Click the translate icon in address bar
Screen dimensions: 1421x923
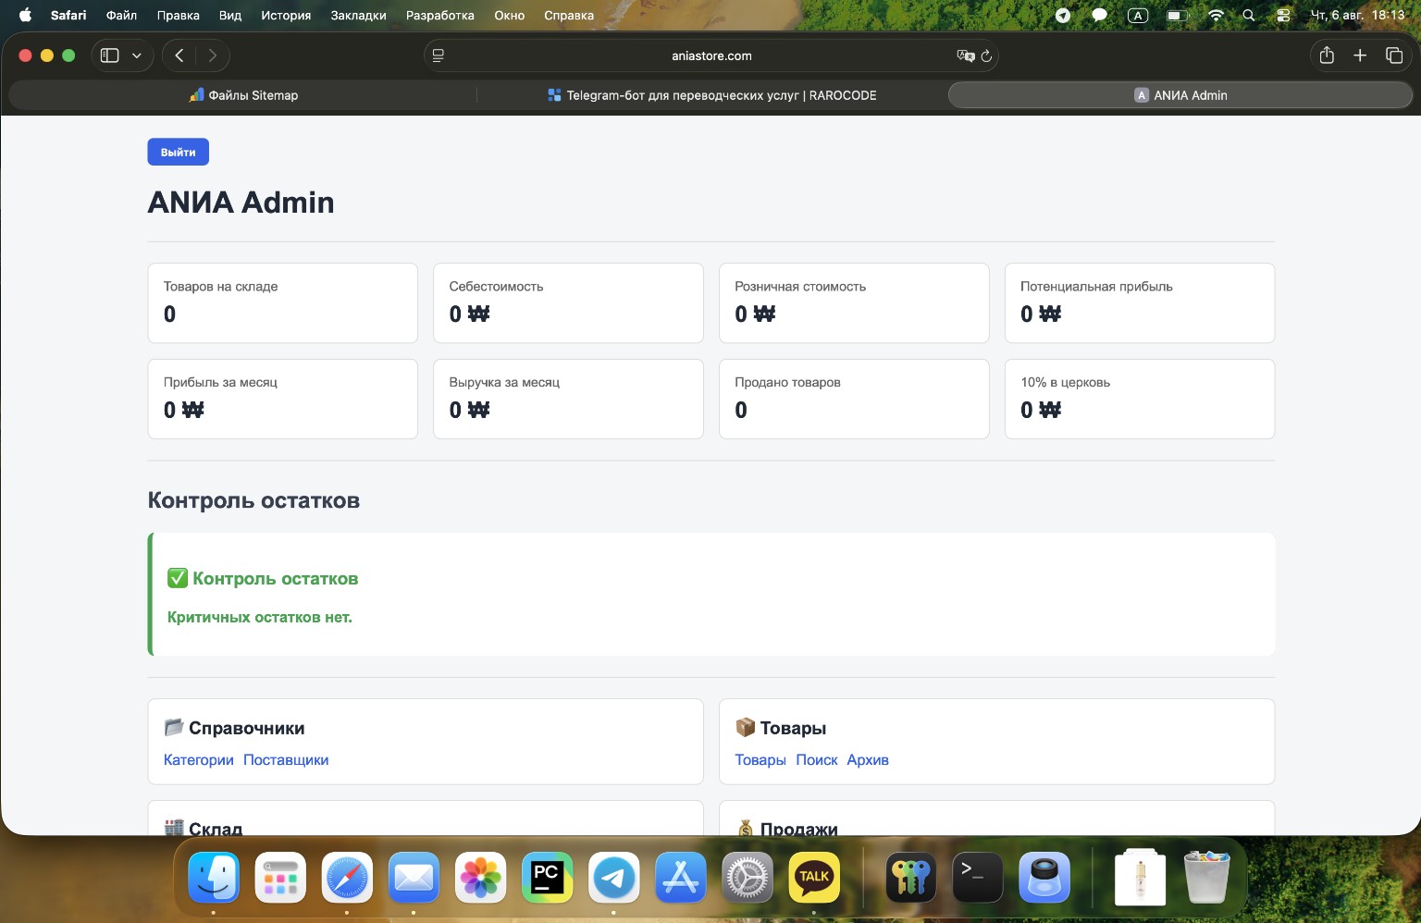click(x=965, y=55)
